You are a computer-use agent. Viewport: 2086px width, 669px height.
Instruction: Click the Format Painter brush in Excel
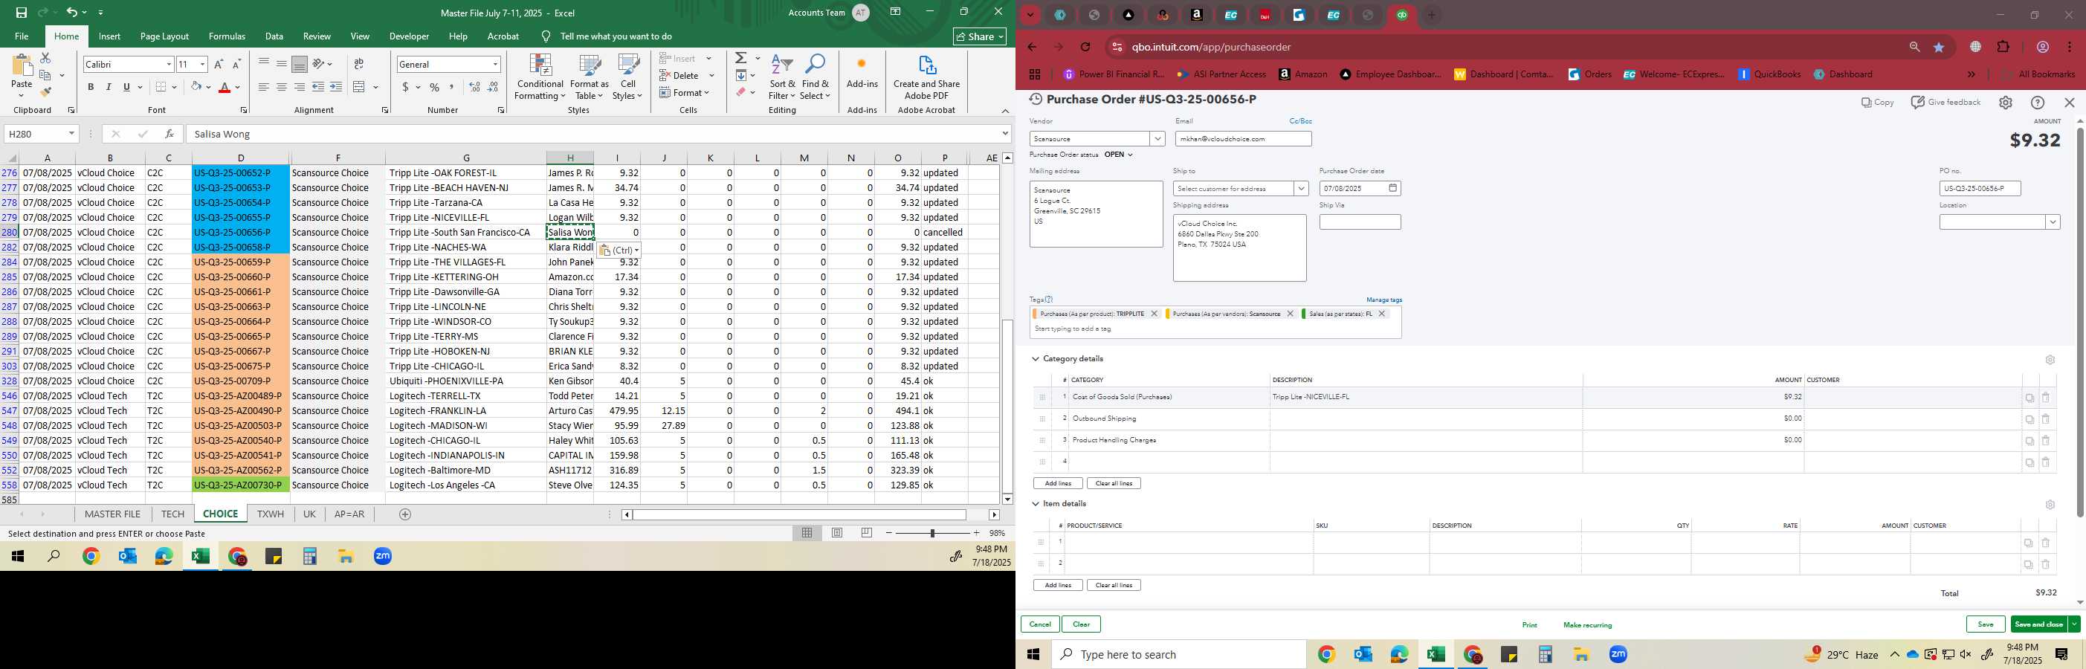click(x=45, y=91)
